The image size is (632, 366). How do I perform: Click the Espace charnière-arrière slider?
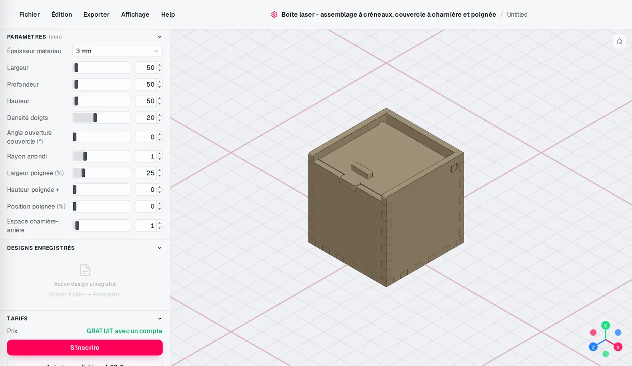coord(102,226)
